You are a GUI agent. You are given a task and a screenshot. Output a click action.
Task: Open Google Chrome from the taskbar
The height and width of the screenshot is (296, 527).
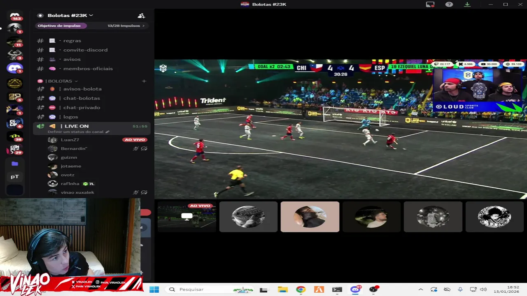tap(301, 289)
